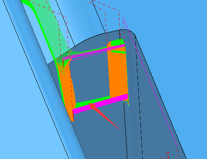Click the red arrow annotation tip
The height and width of the screenshot is (159, 207).
pos(89,104)
